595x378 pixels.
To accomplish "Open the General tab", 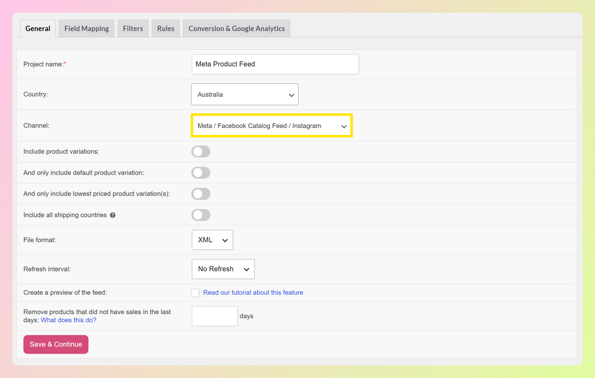I will point(38,28).
